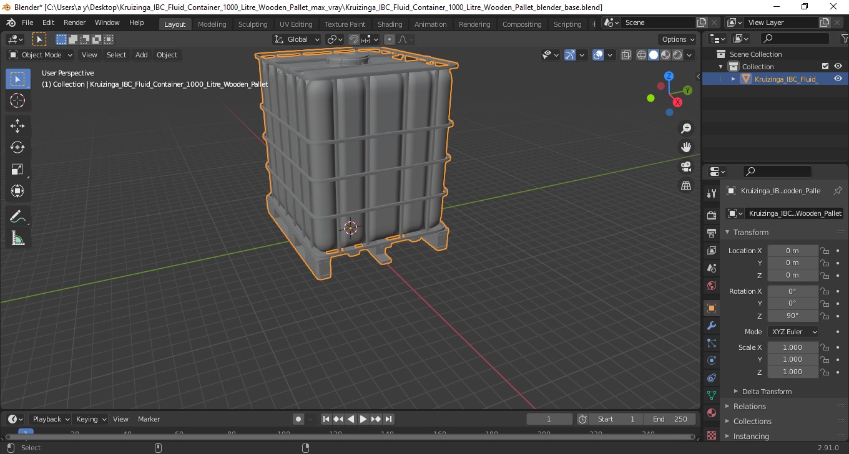Click the Marker menu in timeline
This screenshot has width=849, height=454.
(x=149, y=419)
